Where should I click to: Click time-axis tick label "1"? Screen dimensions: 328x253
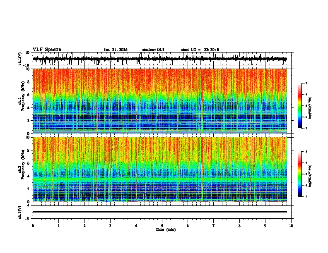click(58, 226)
